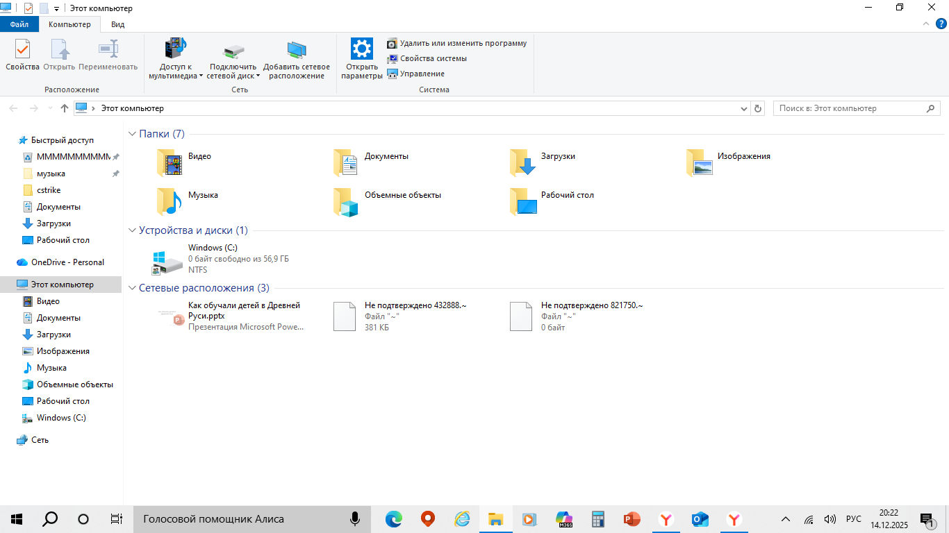
Task: Click the refresh button beside address bar
Action: click(758, 108)
